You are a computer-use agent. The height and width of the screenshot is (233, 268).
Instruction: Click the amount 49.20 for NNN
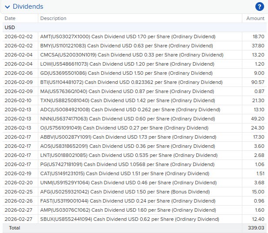258,119
